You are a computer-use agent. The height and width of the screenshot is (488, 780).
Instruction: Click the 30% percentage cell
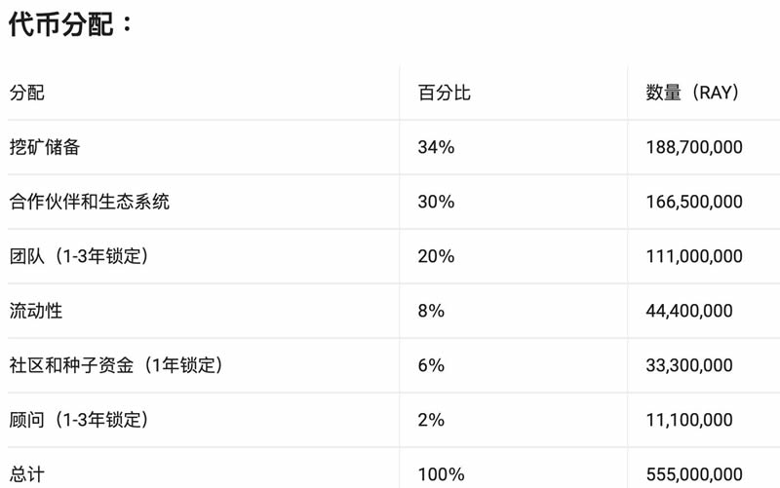tap(436, 203)
